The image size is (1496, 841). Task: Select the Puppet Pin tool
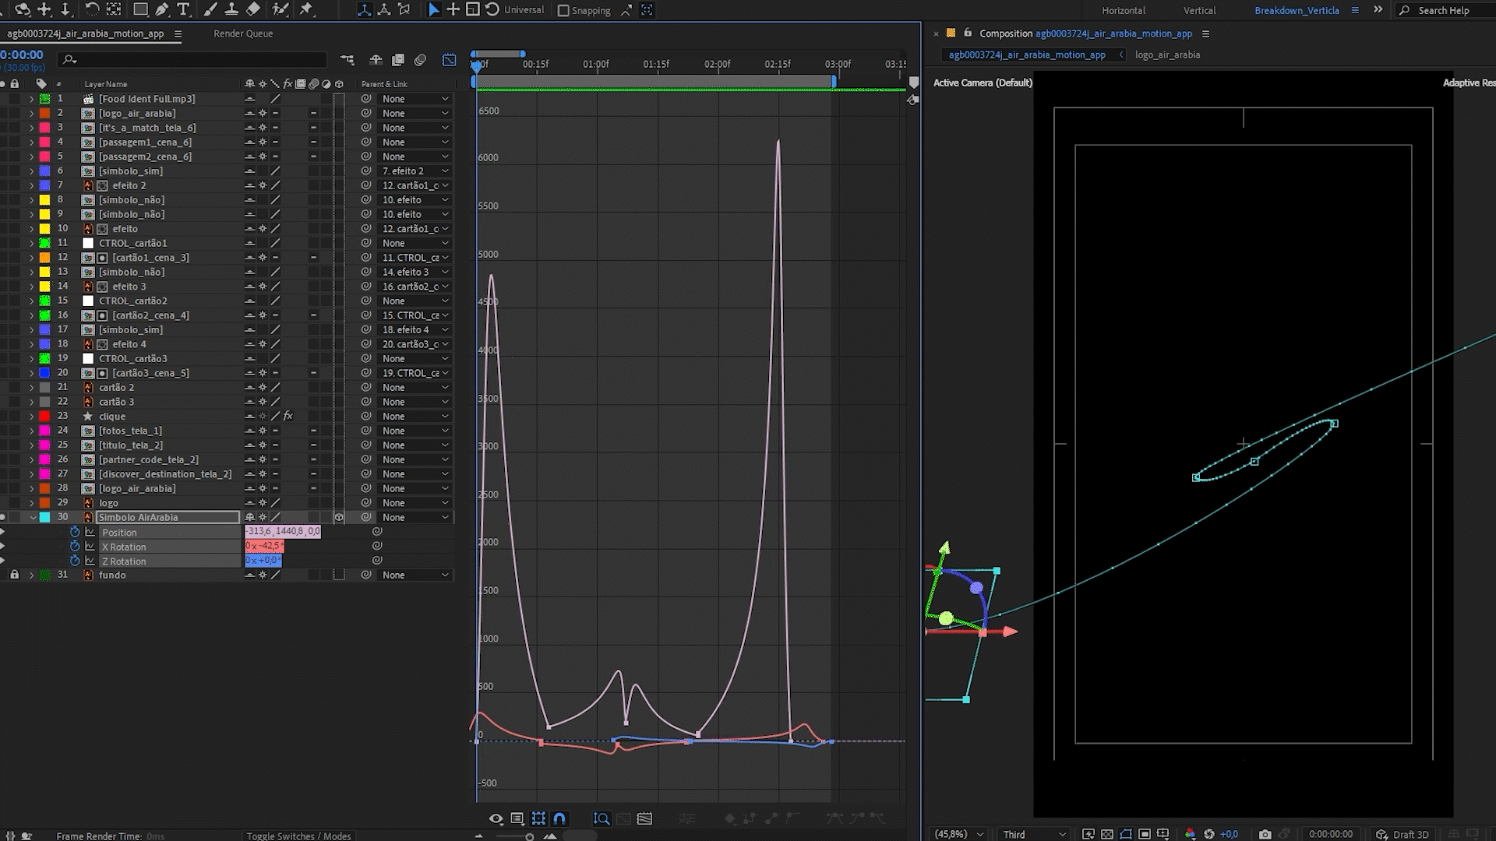coord(306,9)
